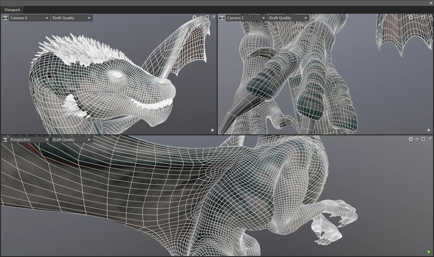The width and height of the screenshot is (434, 257).
Task: Toggle maximize square in the Camera 4 pane
Action: pos(207,17)
